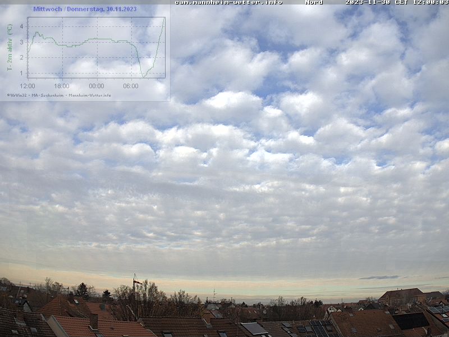Select the Nord direction label
Image resolution: width=449 pixels, height=337 pixels.
tap(314, 2)
